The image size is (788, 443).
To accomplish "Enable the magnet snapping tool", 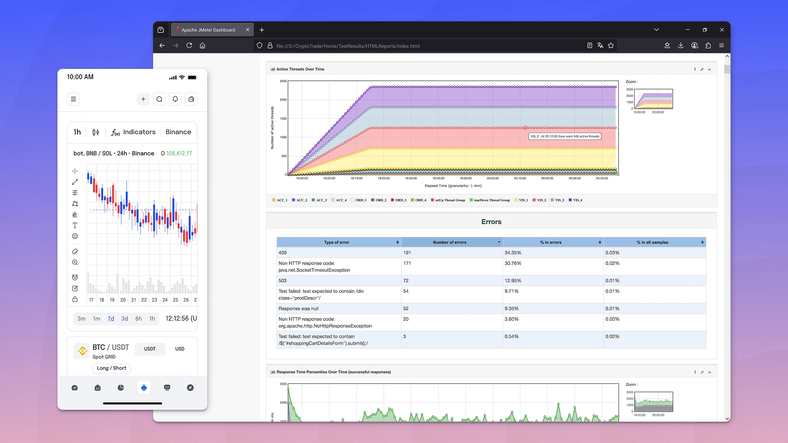I will click(x=75, y=277).
